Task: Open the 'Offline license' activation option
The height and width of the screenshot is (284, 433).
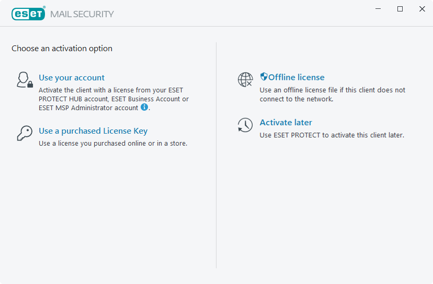Action: (x=296, y=77)
